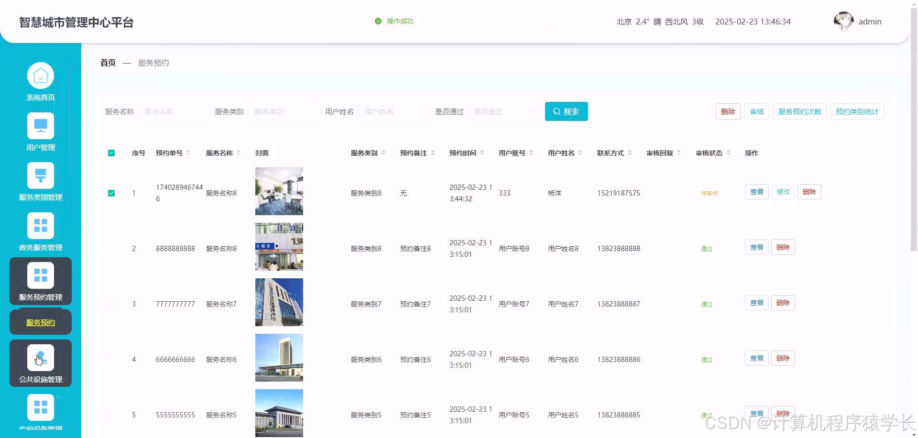Select the 服务预约管理 sidebar icon
The width and height of the screenshot is (918, 438).
(41, 275)
